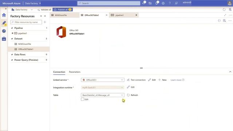233x131 pixels.
Task: Focus the Filter resources by name field
Action: coord(26,22)
